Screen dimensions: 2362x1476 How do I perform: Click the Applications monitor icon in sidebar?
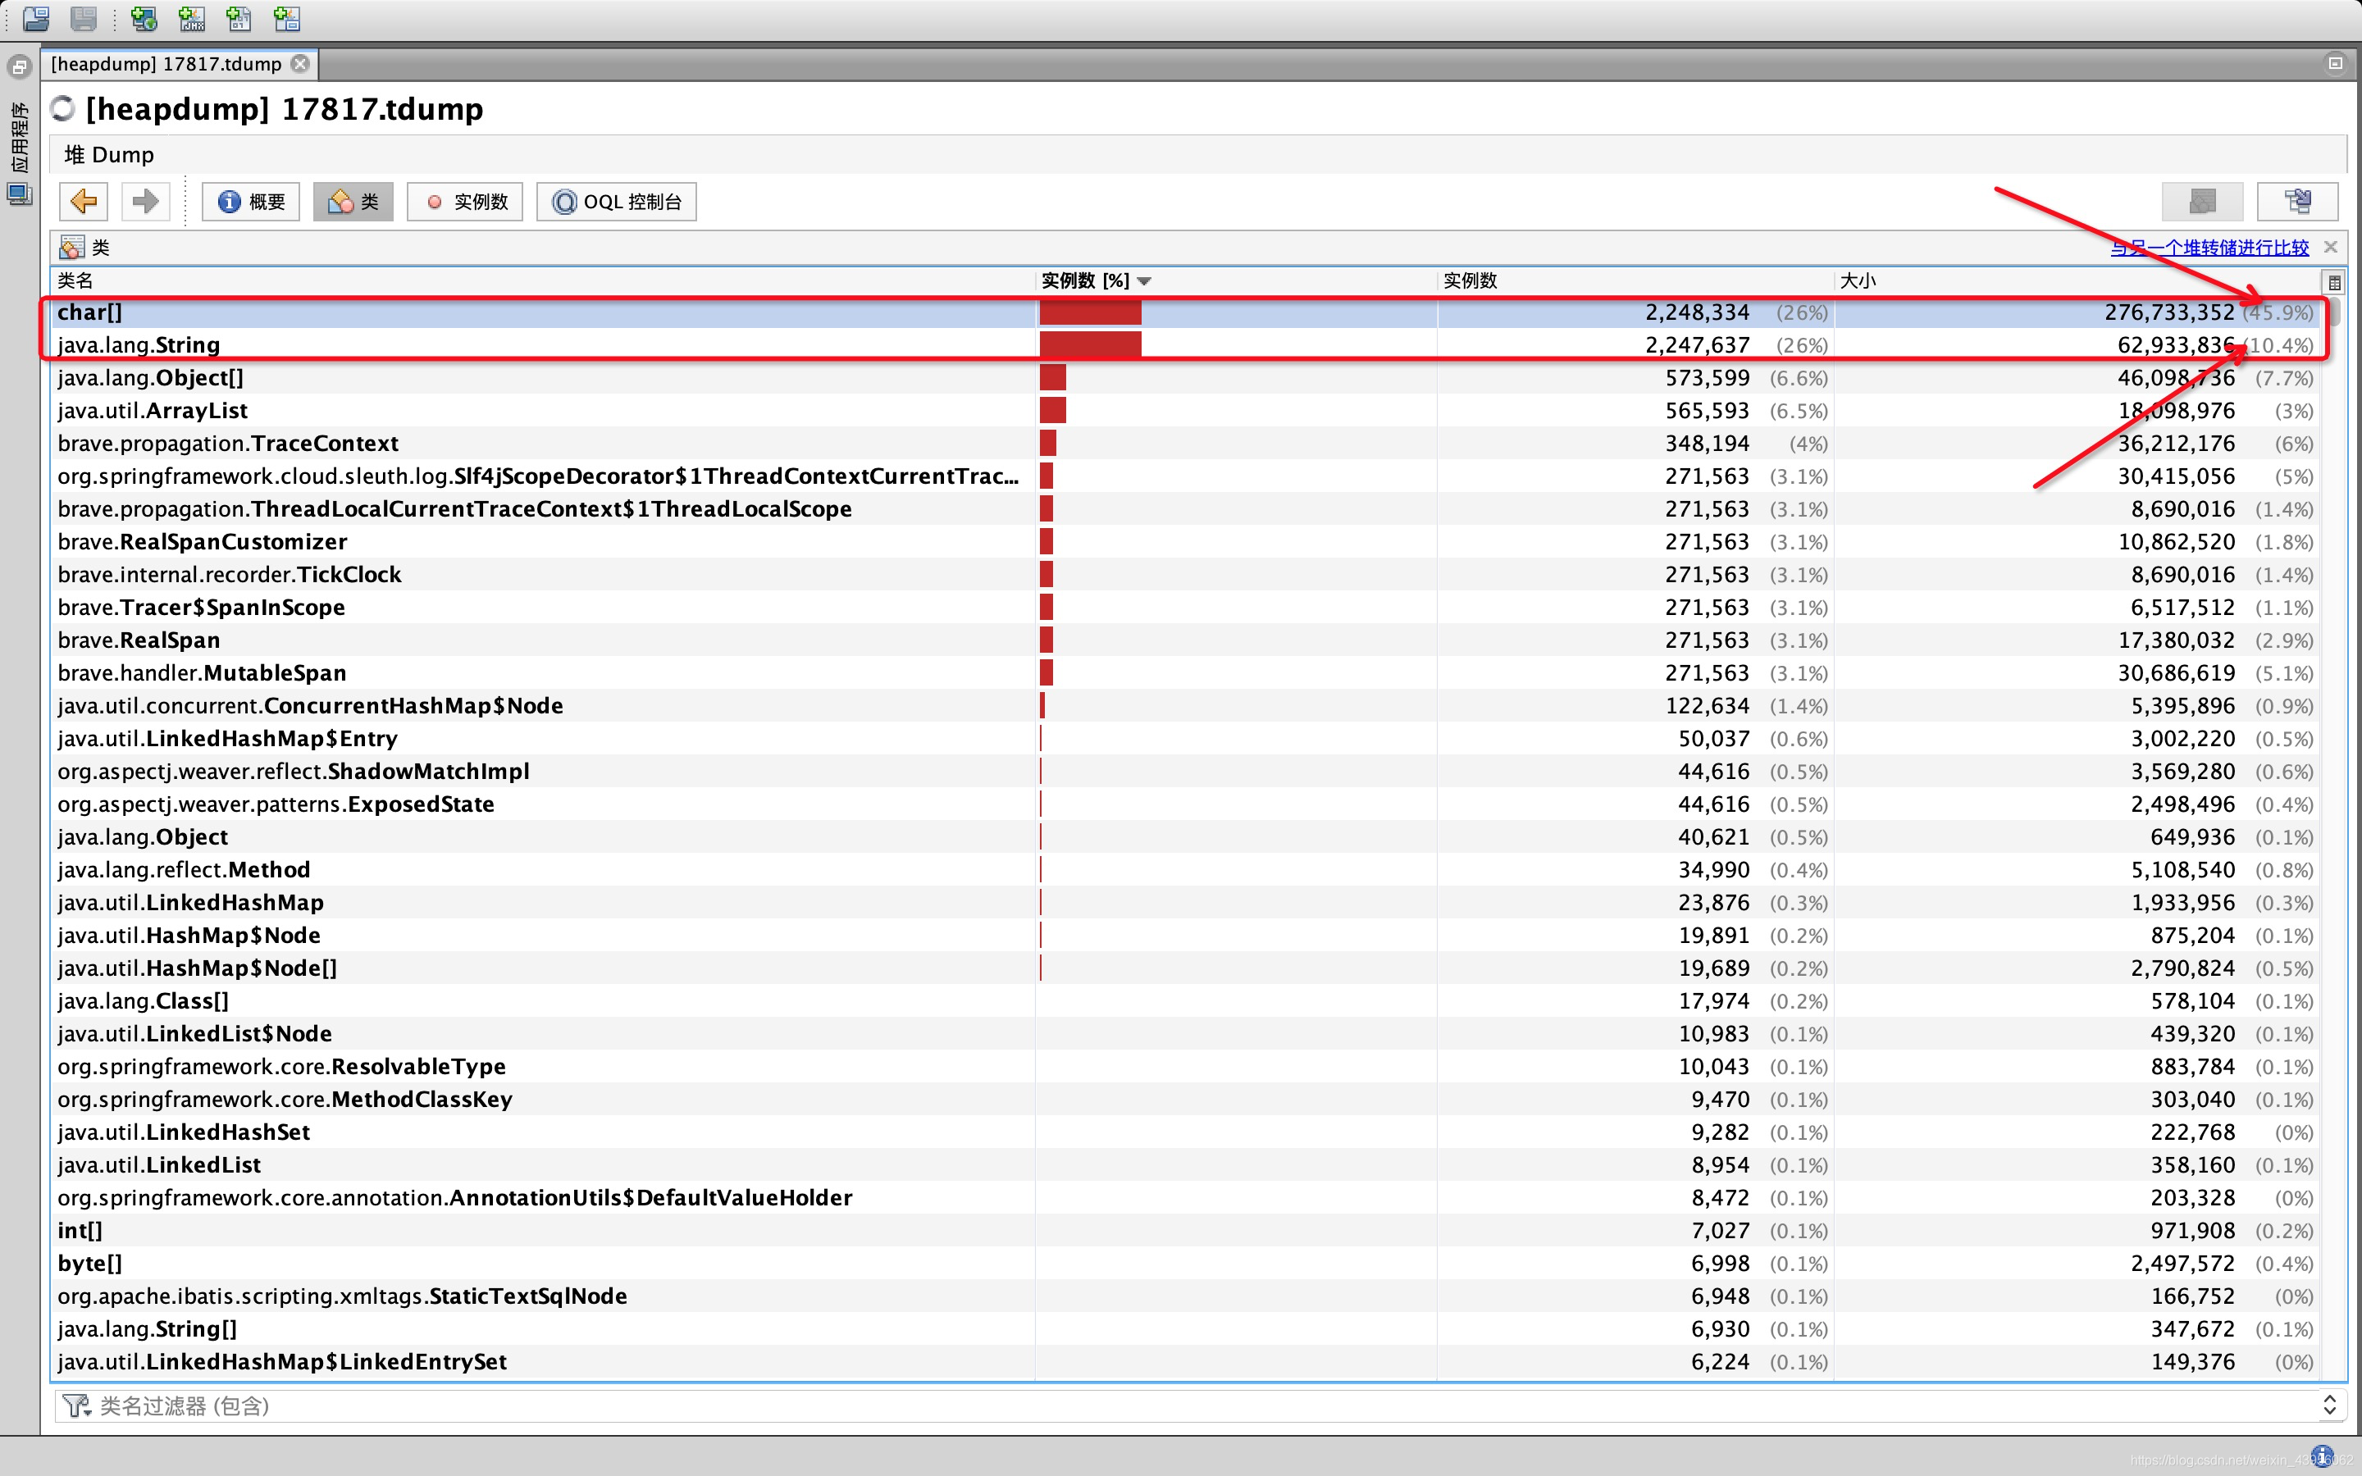19,194
